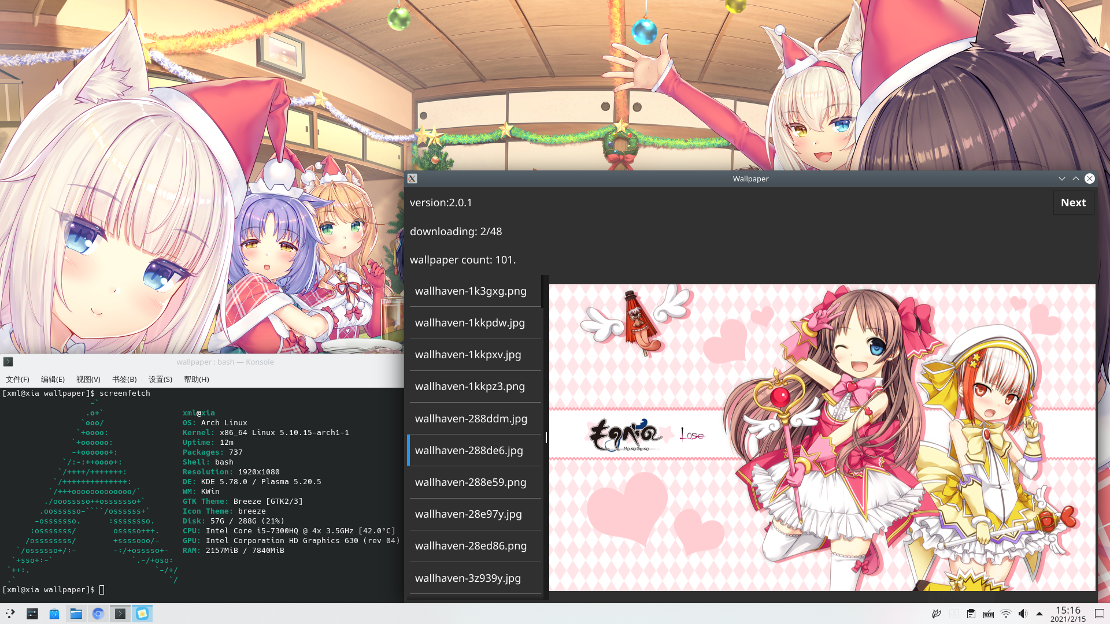
Task: Click the volume/speaker tray icon
Action: point(1023,614)
